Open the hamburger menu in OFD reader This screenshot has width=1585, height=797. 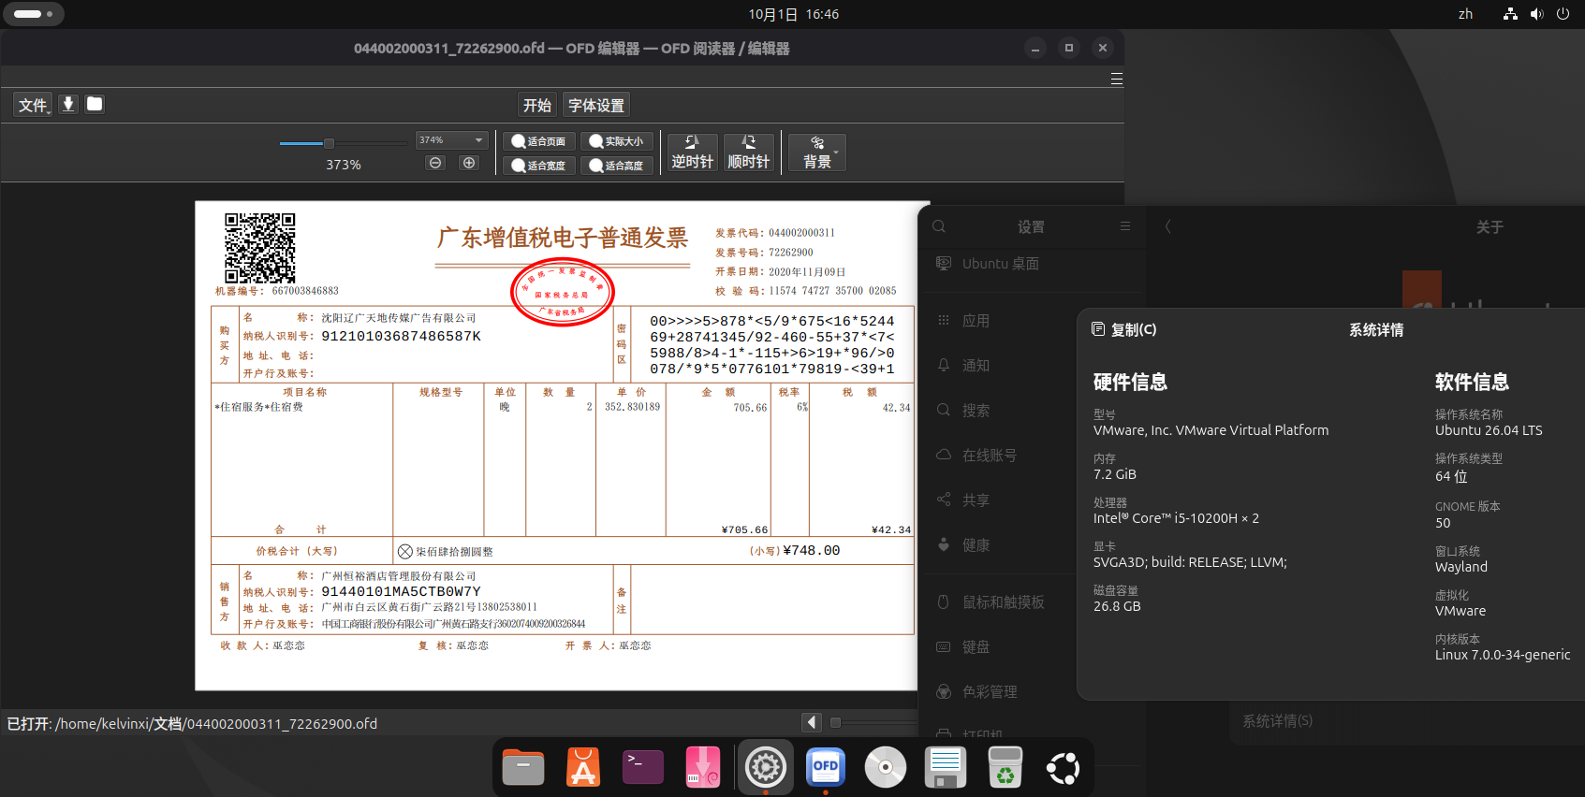coord(1116,80)
